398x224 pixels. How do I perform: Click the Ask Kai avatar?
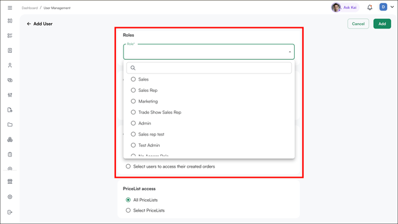point(336,7)
